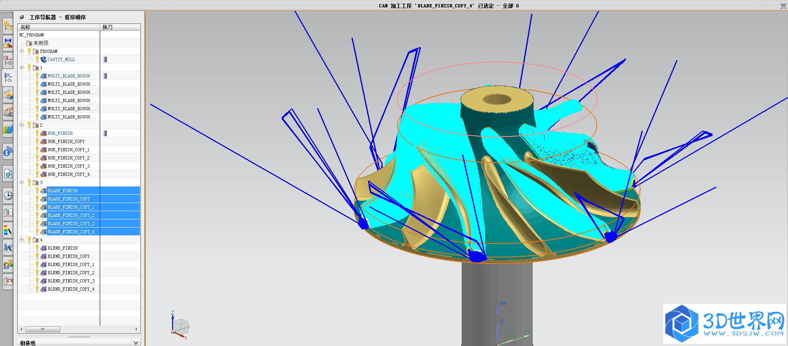Screen dimensions: 788x346
Task: Open the Reuse Library books tab
Action: (x=8, y=129)
